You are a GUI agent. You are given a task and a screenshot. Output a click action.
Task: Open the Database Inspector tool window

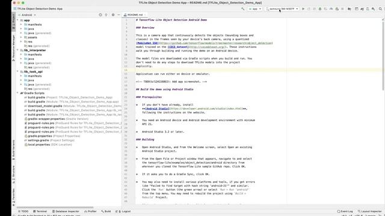(x=66, y=211)
